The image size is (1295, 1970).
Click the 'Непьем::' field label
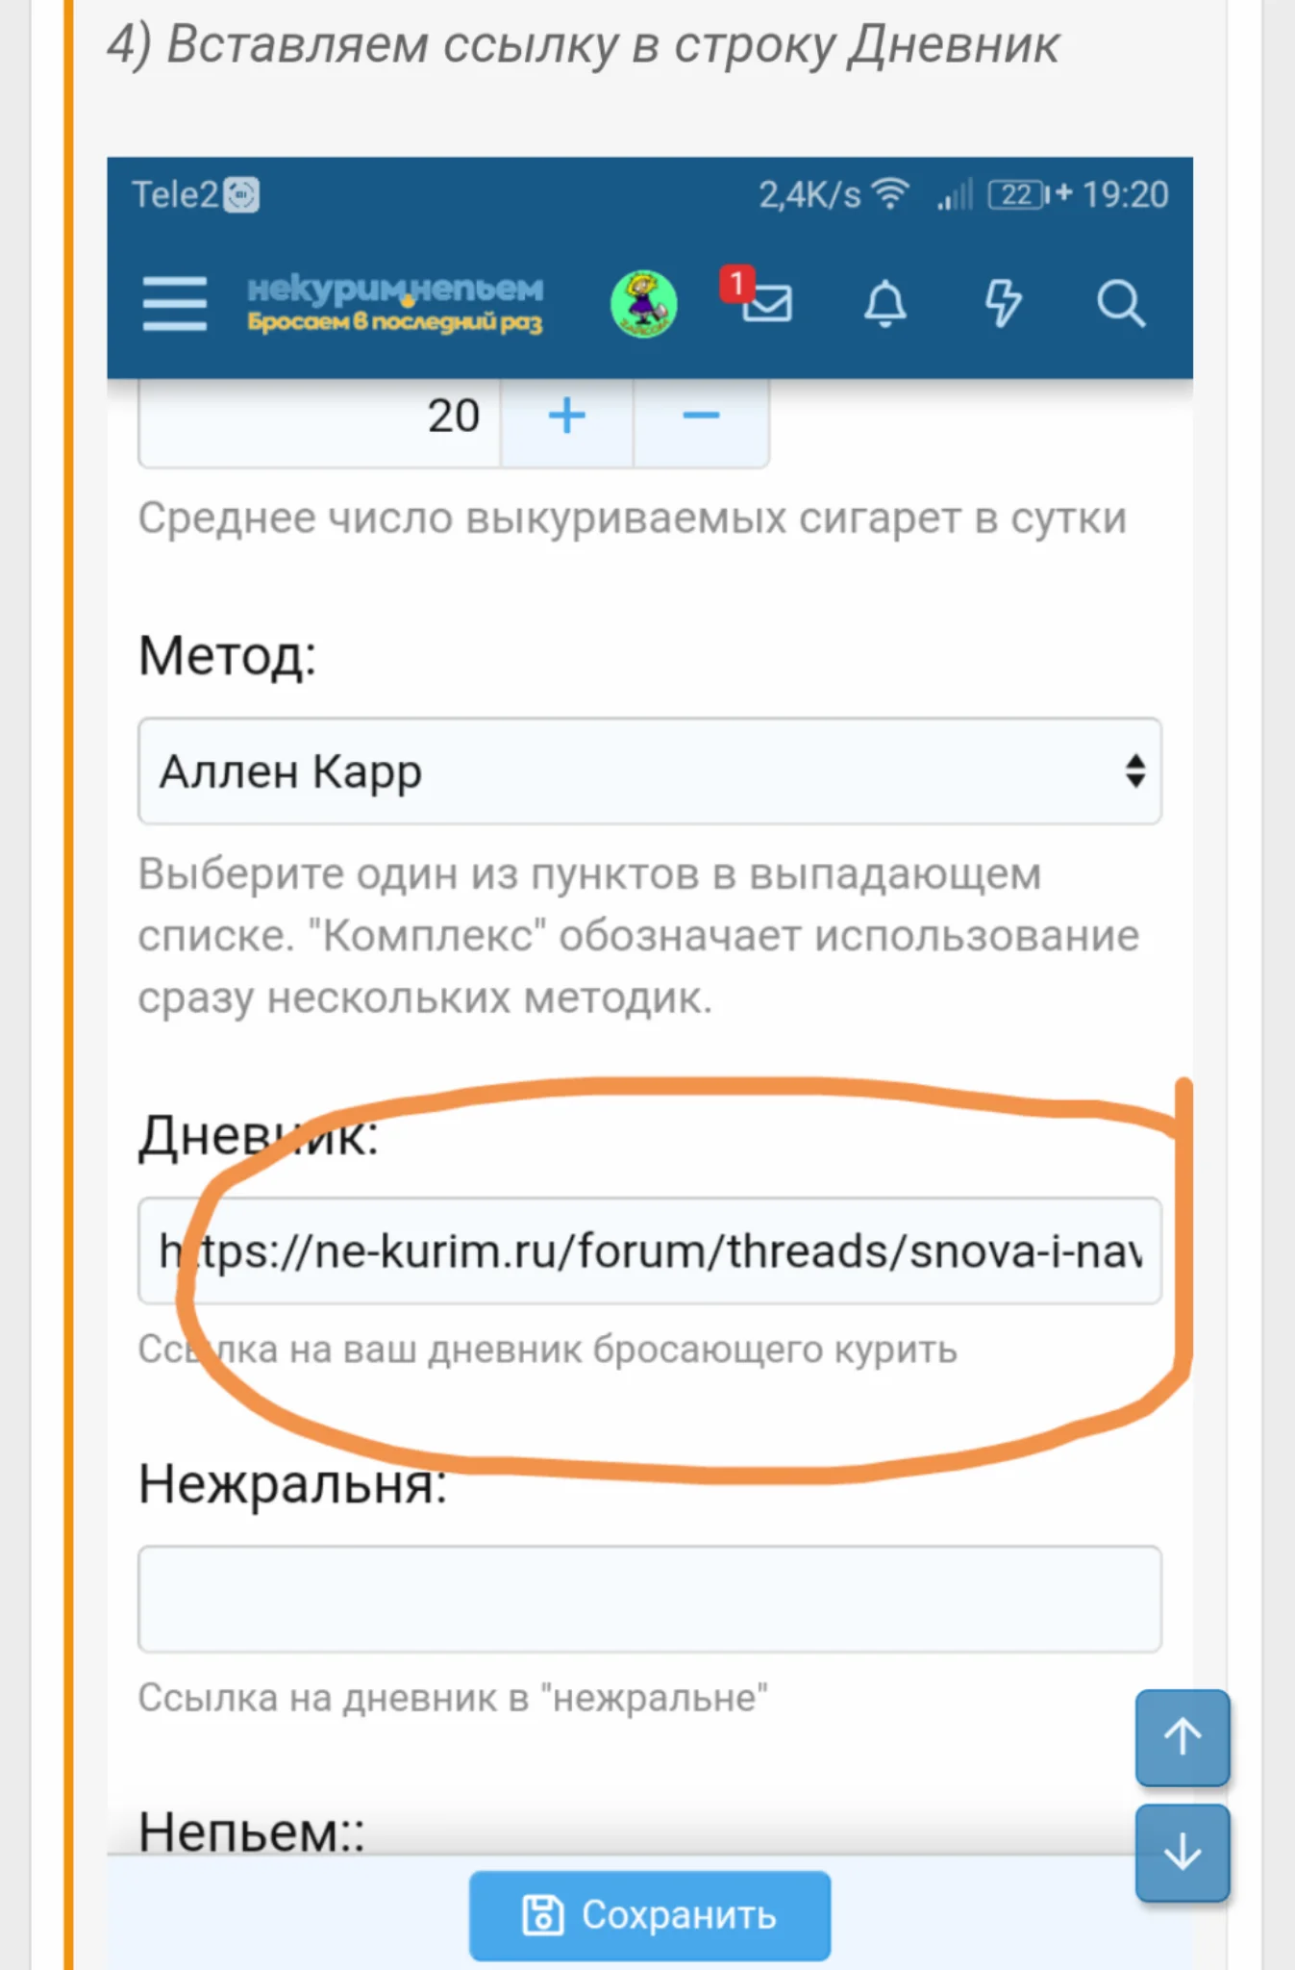pos(252,1831)
